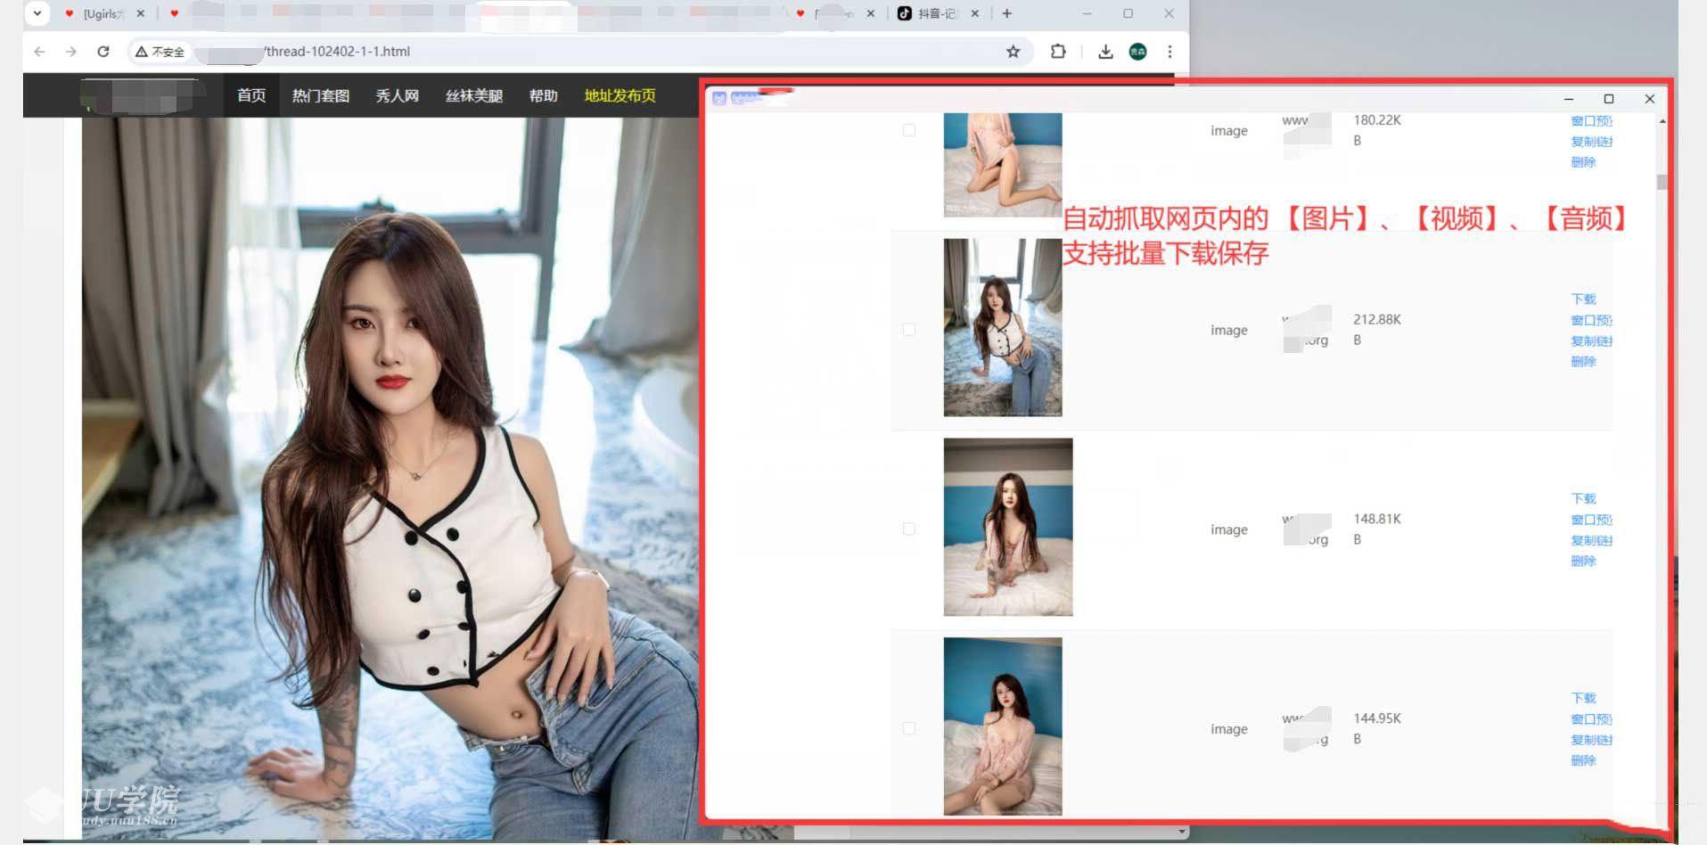This screenshot has width=1707, height=845.
Task: Click 下载 link for 212.88K image
Action: [1583, 299]
